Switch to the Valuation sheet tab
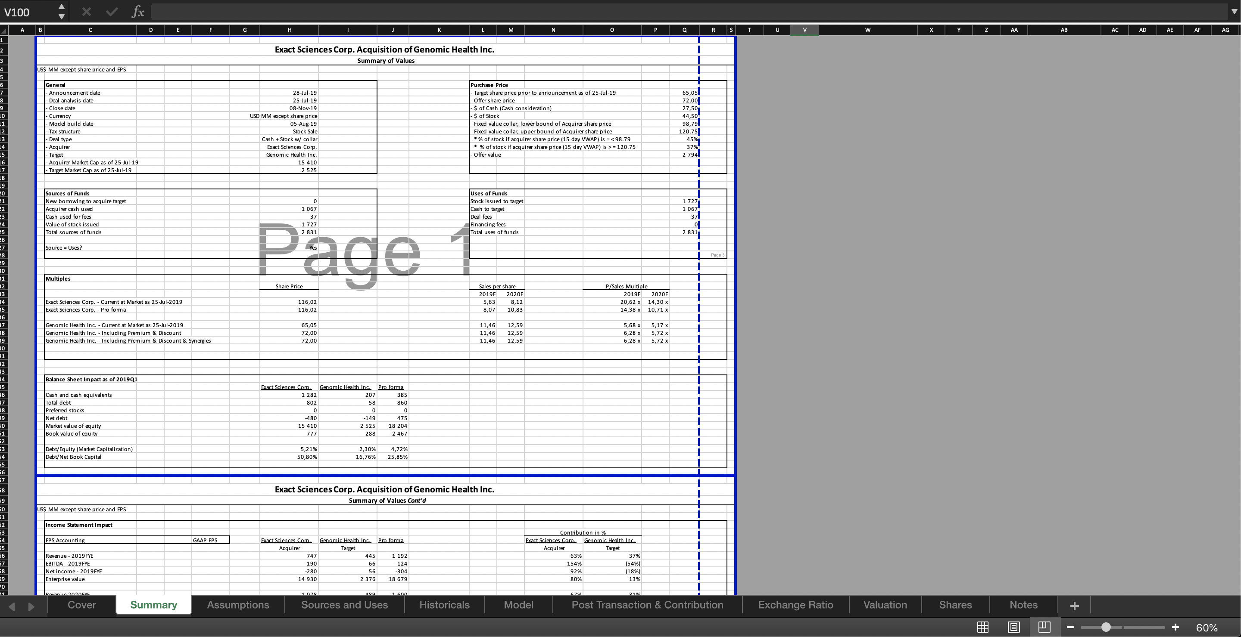 point(885,605)
